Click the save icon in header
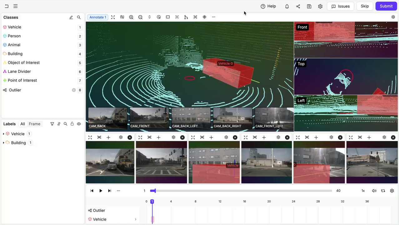The height and width of the screenshot is (225, 399). pyautogui.click(x=309, y=6)
